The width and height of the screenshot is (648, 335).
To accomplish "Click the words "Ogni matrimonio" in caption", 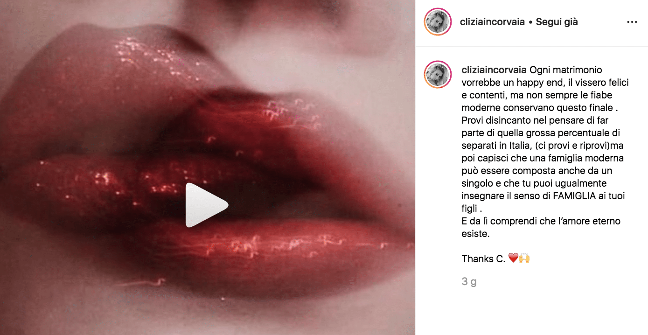I will point(565,70).
